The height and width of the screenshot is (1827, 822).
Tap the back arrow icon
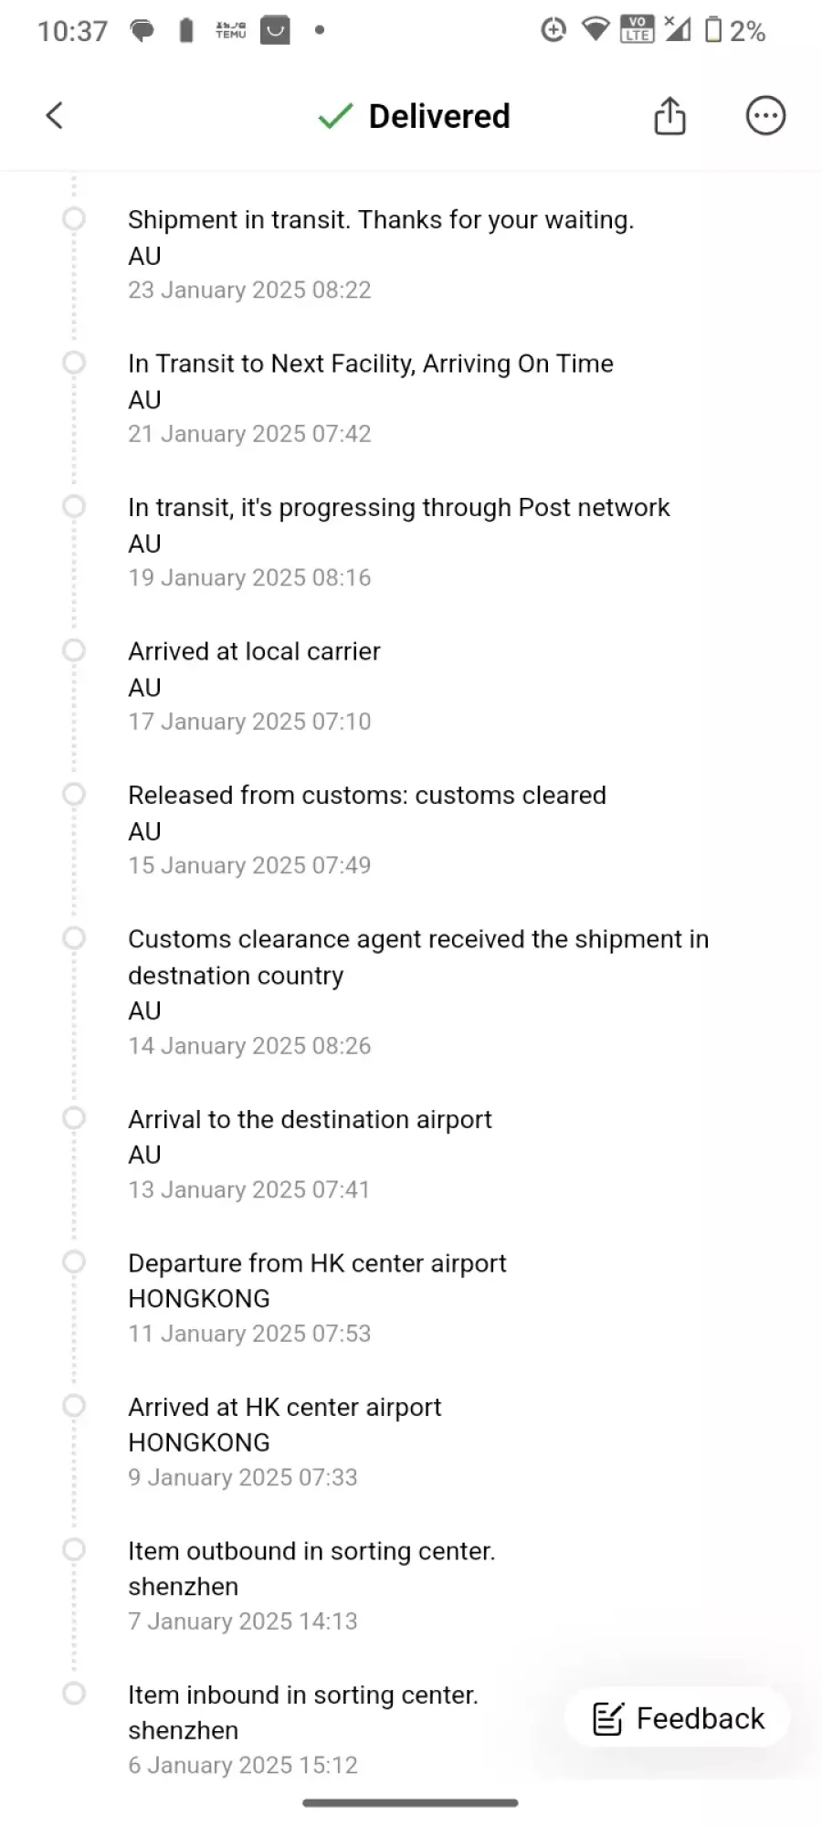[55, 116]
